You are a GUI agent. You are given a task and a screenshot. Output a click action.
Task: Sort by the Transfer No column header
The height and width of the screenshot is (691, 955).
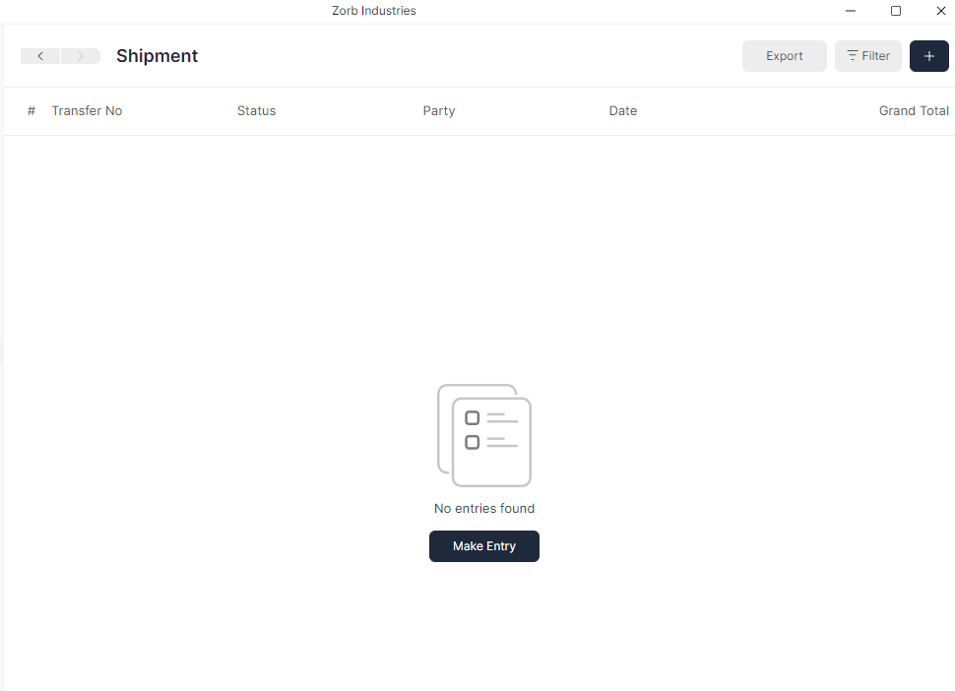coord(87,110)
